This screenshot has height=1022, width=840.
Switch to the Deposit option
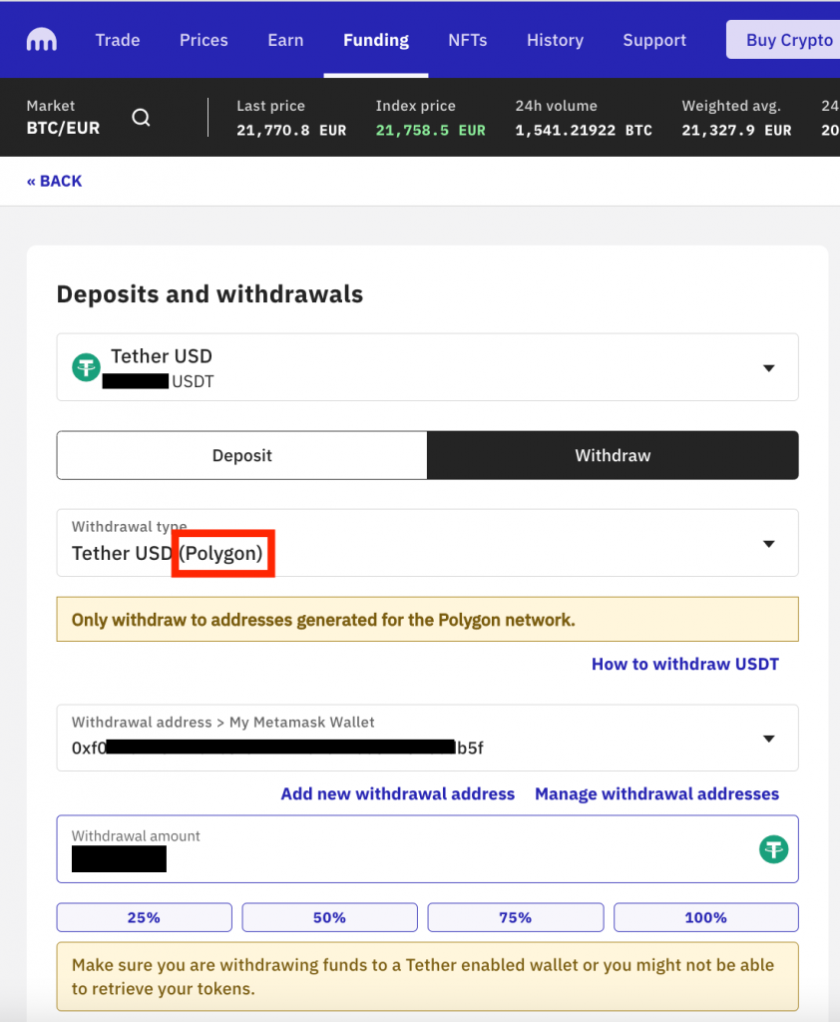coord(241,455)
